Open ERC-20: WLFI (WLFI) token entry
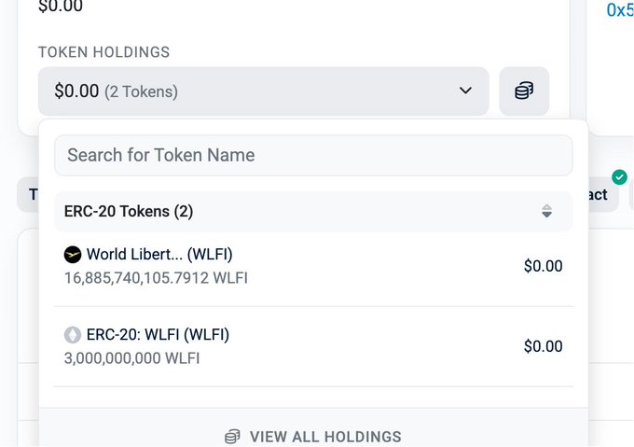 tap(313, 346)
